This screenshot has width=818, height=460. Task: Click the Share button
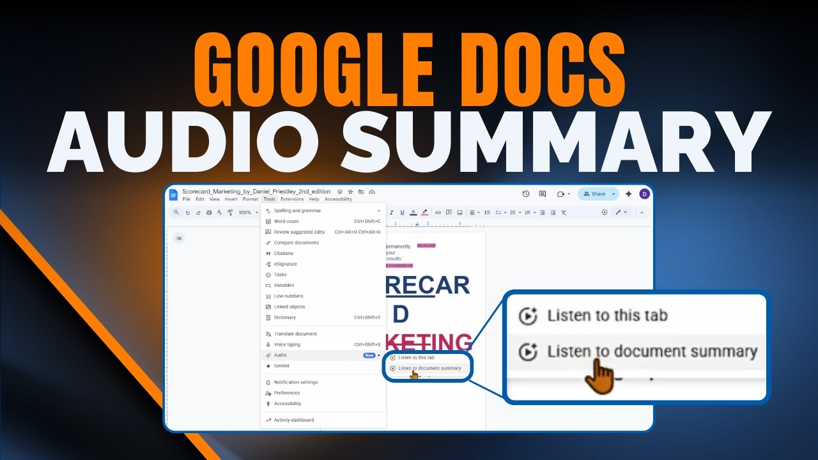(x=594, y=194)
